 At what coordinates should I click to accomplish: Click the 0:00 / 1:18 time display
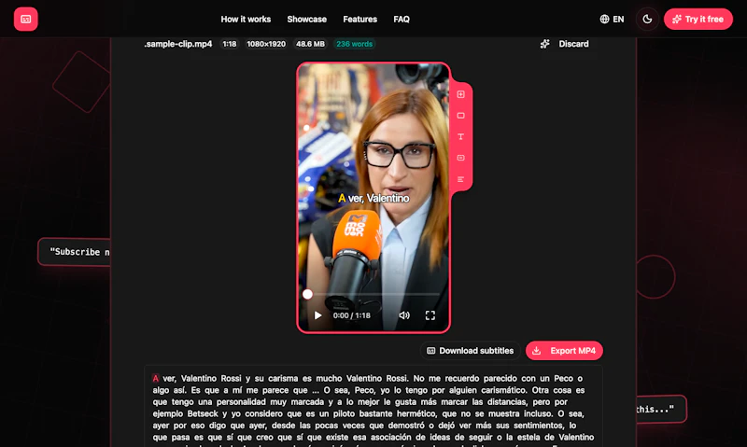point(352,315)
